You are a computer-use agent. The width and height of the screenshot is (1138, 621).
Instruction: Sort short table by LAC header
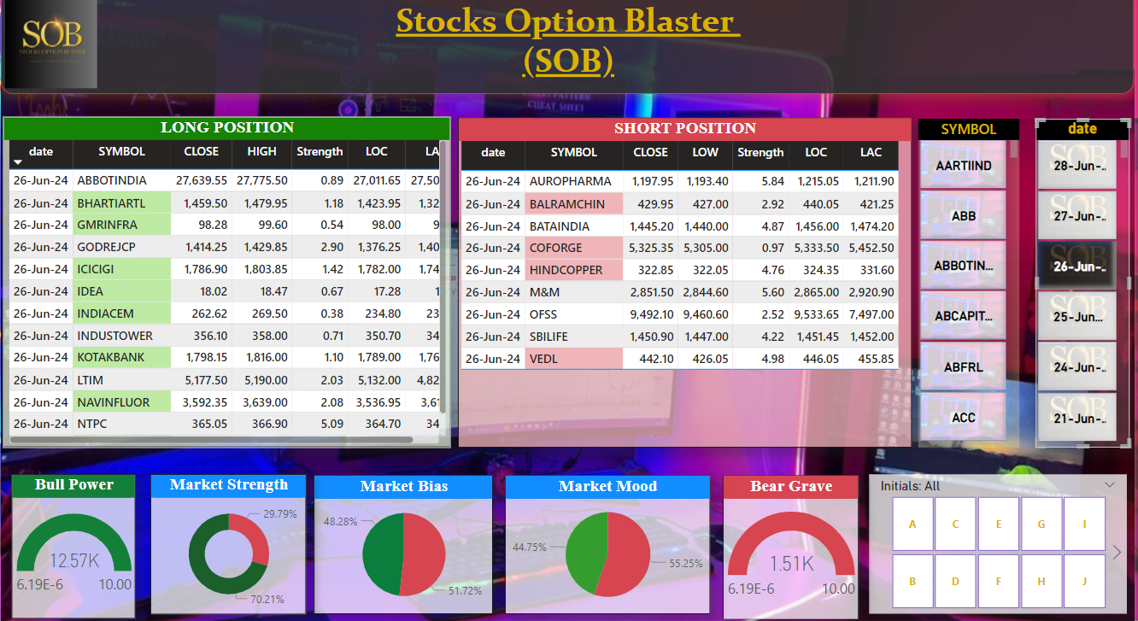[871, 153]
